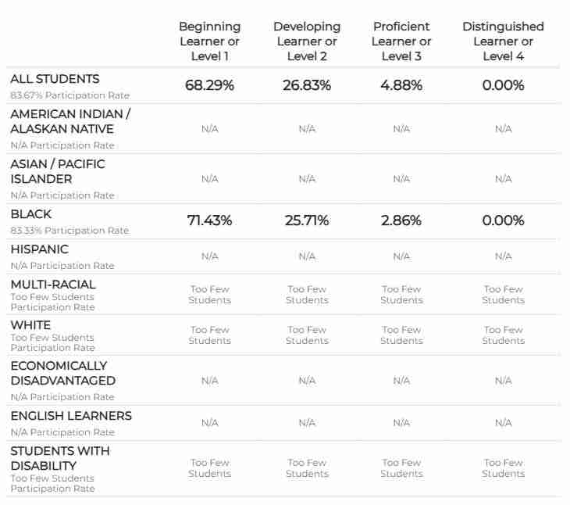Click the 2.86% value in the Black row
The width and height of the screenshot is (570, 505).
point(401,220)
